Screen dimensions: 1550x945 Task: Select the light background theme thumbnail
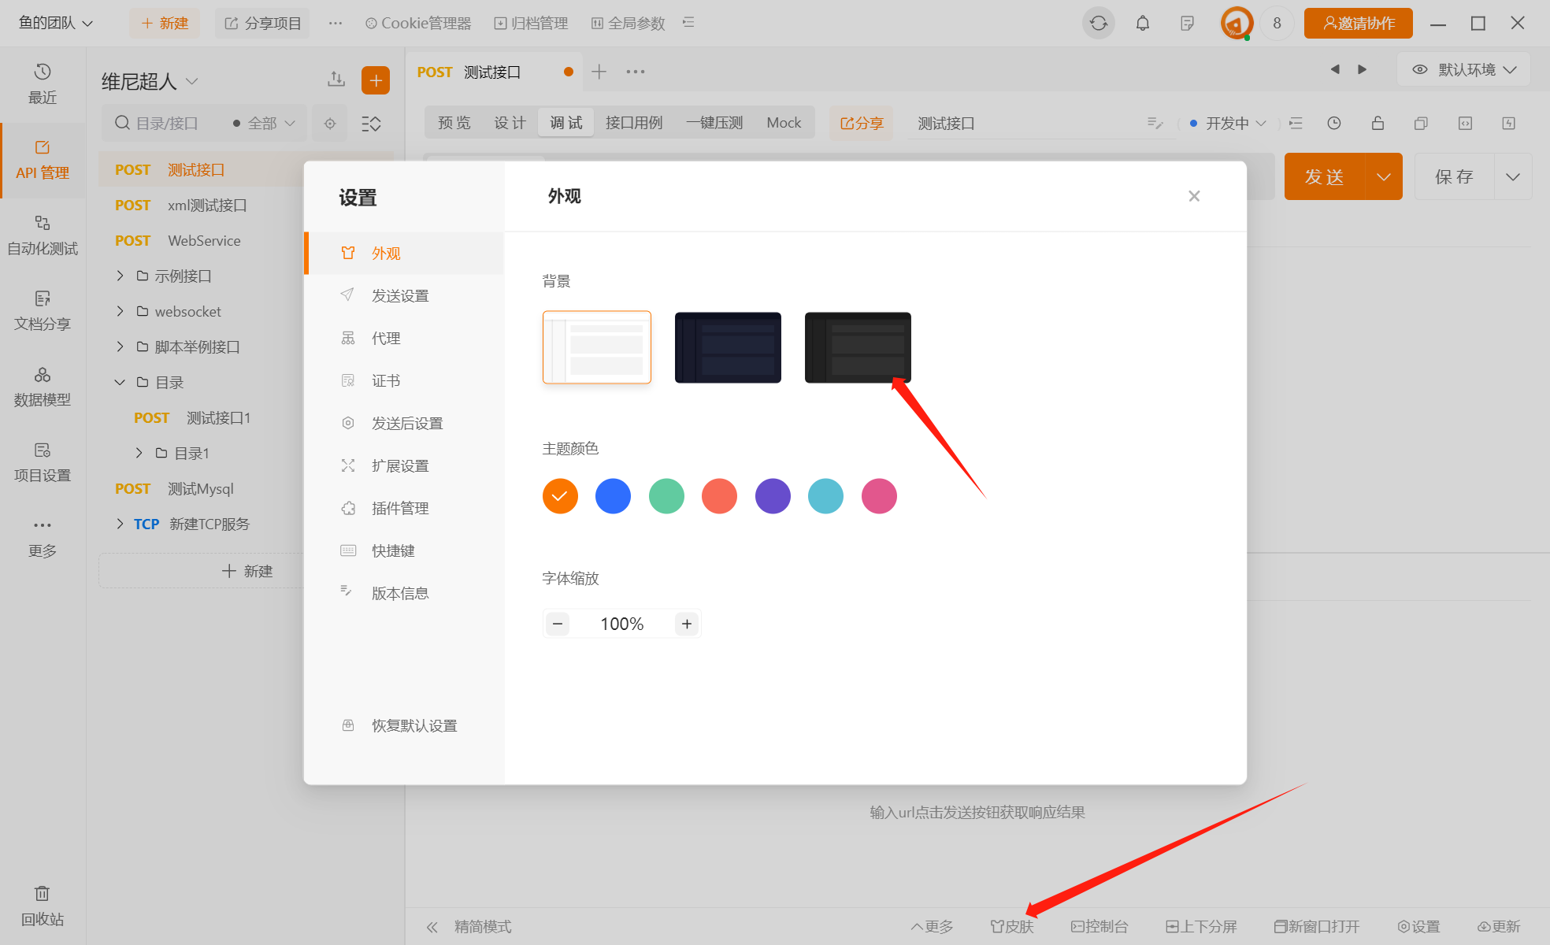coord(597,347)
